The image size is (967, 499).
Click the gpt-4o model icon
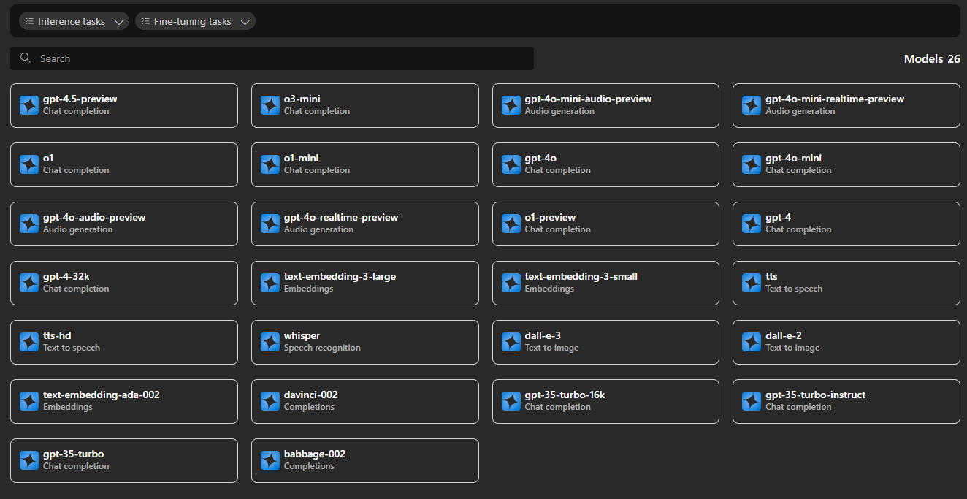[511, 164]
